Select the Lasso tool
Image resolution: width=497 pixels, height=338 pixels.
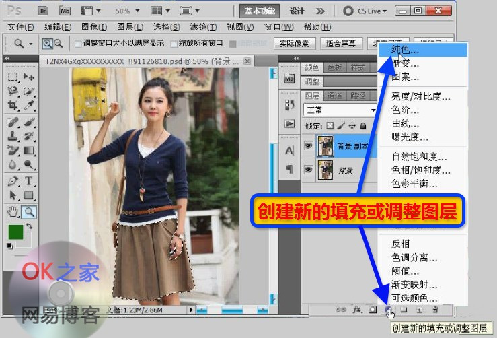12,91
